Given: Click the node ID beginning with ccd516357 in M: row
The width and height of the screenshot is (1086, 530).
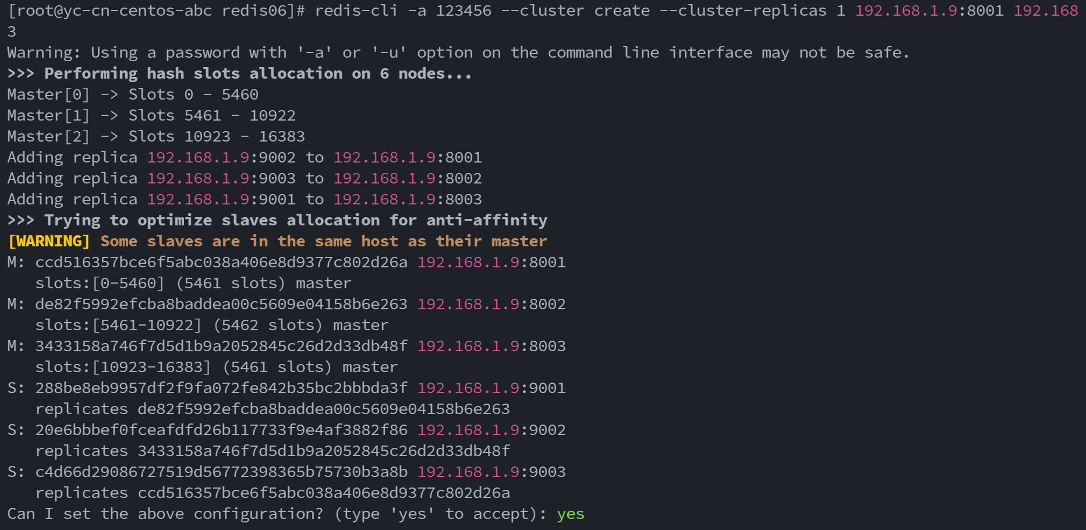Looking at the screenshot, I should (221, 263).
